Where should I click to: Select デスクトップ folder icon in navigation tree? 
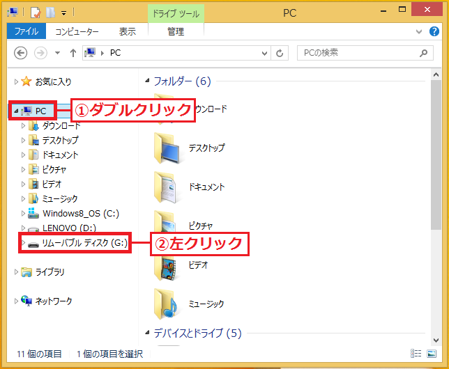coord(33,140)
